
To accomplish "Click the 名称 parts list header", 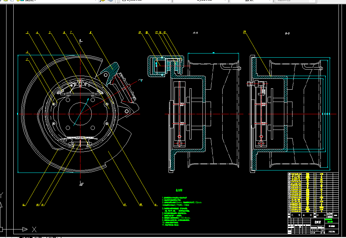I will pos(307,215).
